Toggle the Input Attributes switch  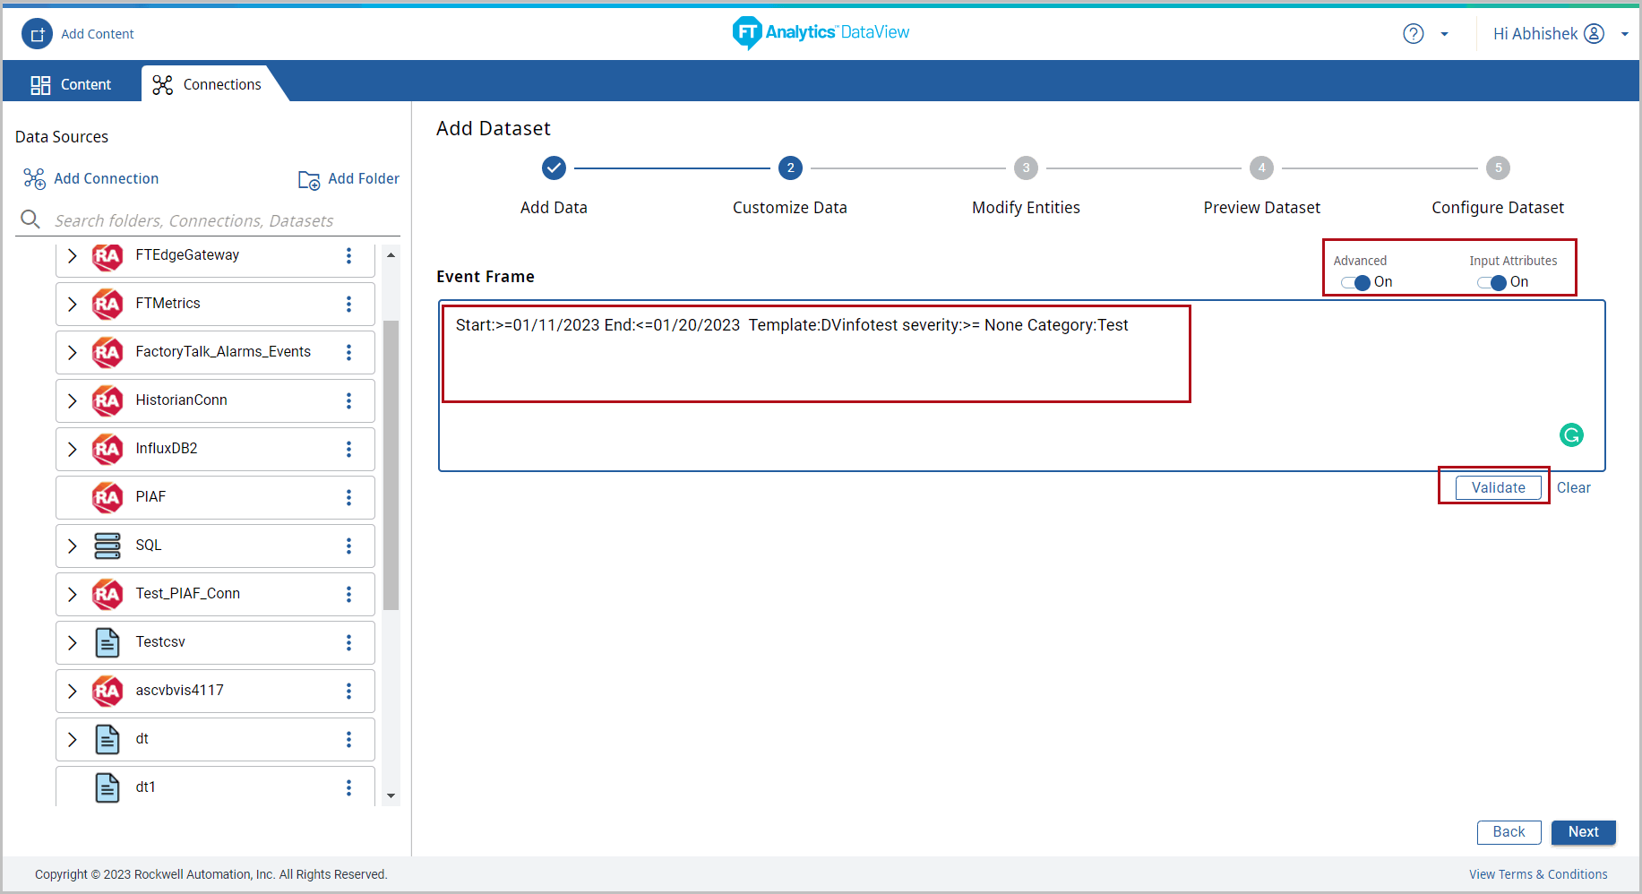pyautogui.click(x=1492, y=283)
